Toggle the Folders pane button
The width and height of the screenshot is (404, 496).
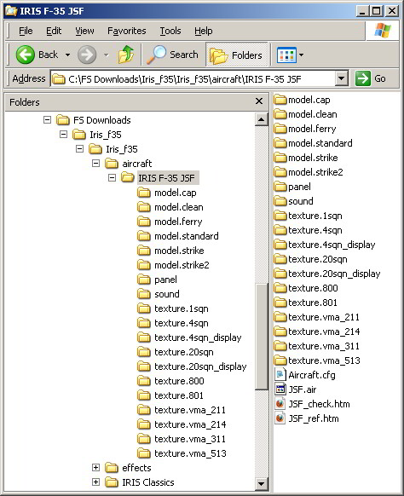pyautogui.click(x=237, y=55)
